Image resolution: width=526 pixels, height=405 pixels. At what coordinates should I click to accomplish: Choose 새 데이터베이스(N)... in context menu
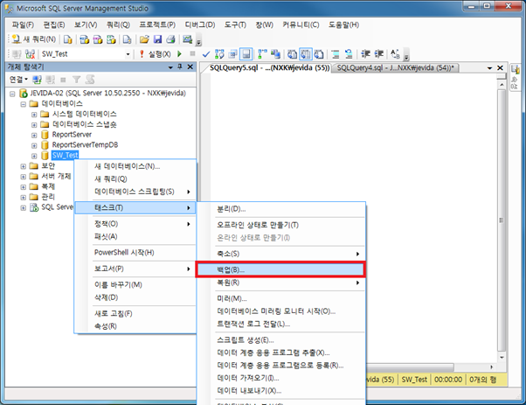[135, 166]
